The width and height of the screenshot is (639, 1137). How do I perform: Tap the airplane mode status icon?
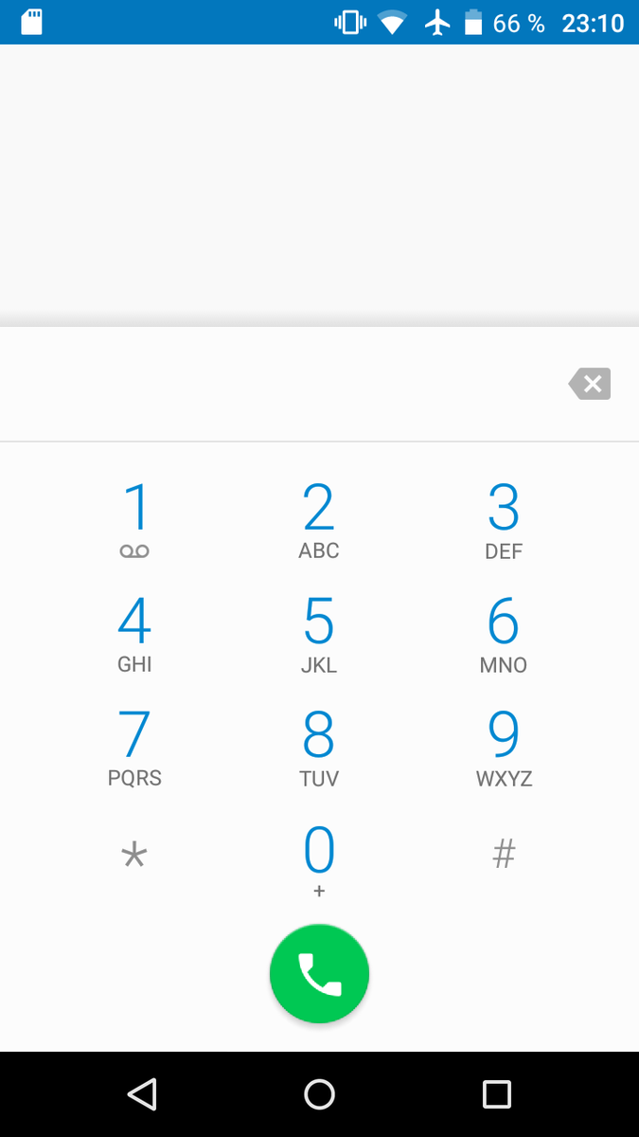(x=436, y=22)
